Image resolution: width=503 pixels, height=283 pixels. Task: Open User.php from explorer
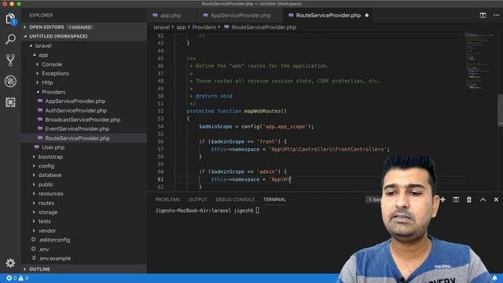pos(53,148)
